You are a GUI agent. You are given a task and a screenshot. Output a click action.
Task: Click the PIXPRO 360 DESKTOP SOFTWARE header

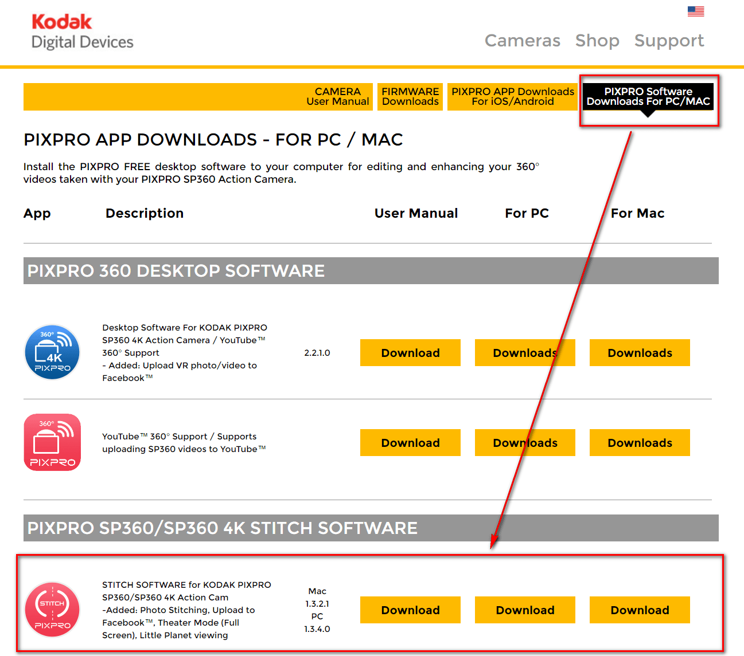point(371,270)
